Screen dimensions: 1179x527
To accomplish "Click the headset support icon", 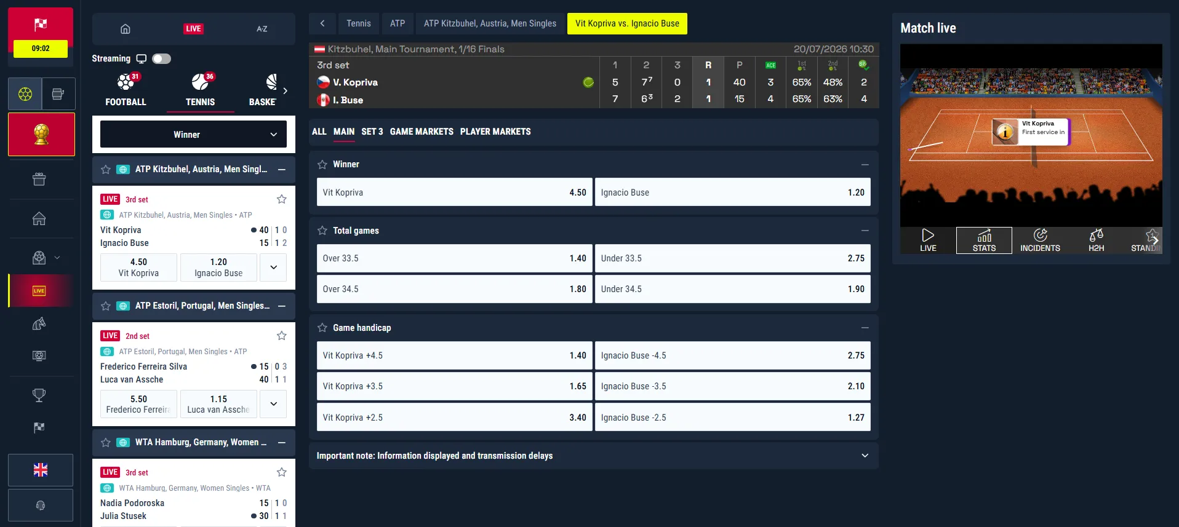I will 41,505.
